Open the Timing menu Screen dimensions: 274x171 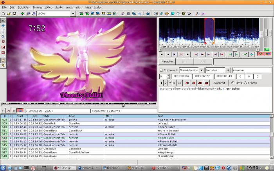pyautogui.click(x=37, y=7)
